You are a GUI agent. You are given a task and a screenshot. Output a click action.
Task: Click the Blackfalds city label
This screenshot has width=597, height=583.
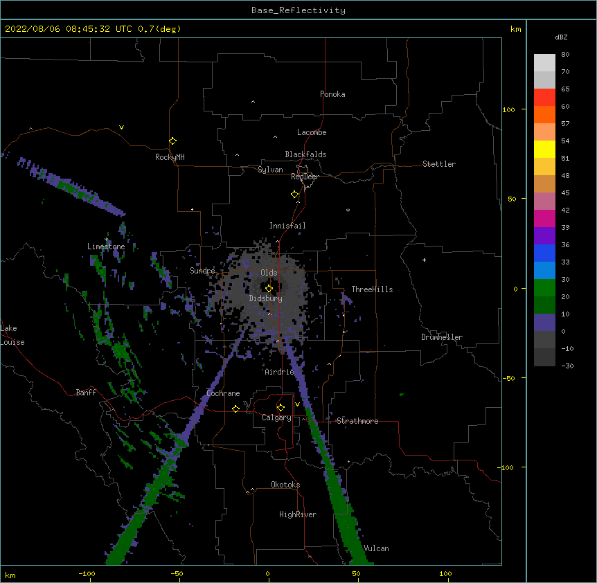pos(305,154)
